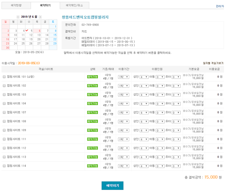This screenshot has height=194, width=225.
Task: Open 이용기간 dropdown for 캠핑사이트 112
Action: [123, 148]
